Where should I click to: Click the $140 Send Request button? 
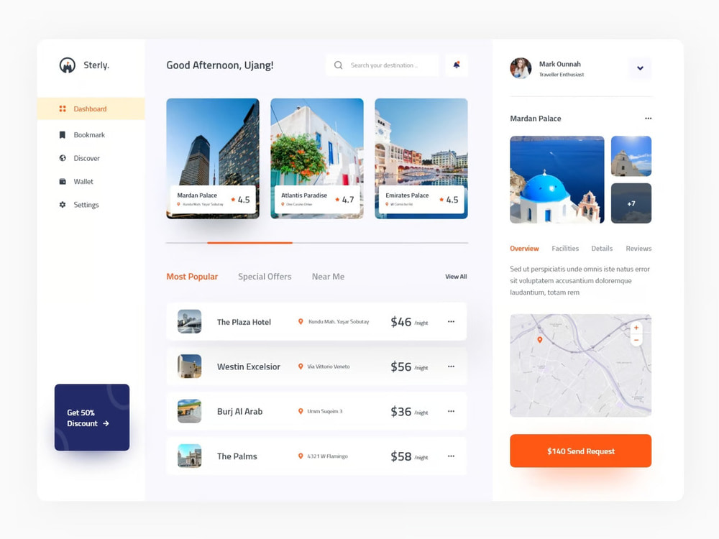coord(580,451)
